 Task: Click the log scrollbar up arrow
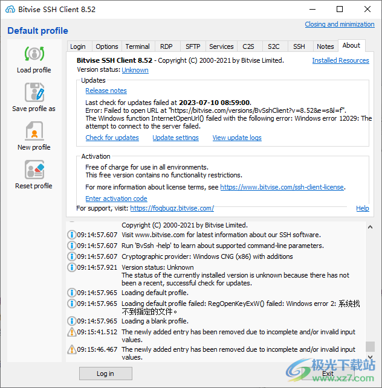(370, 227)
